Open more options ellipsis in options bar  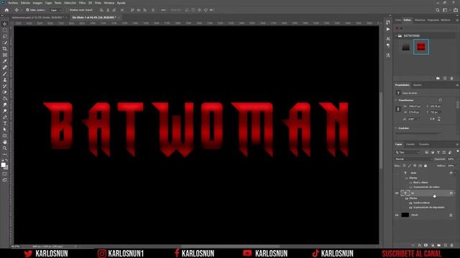(x=163, y=10)
